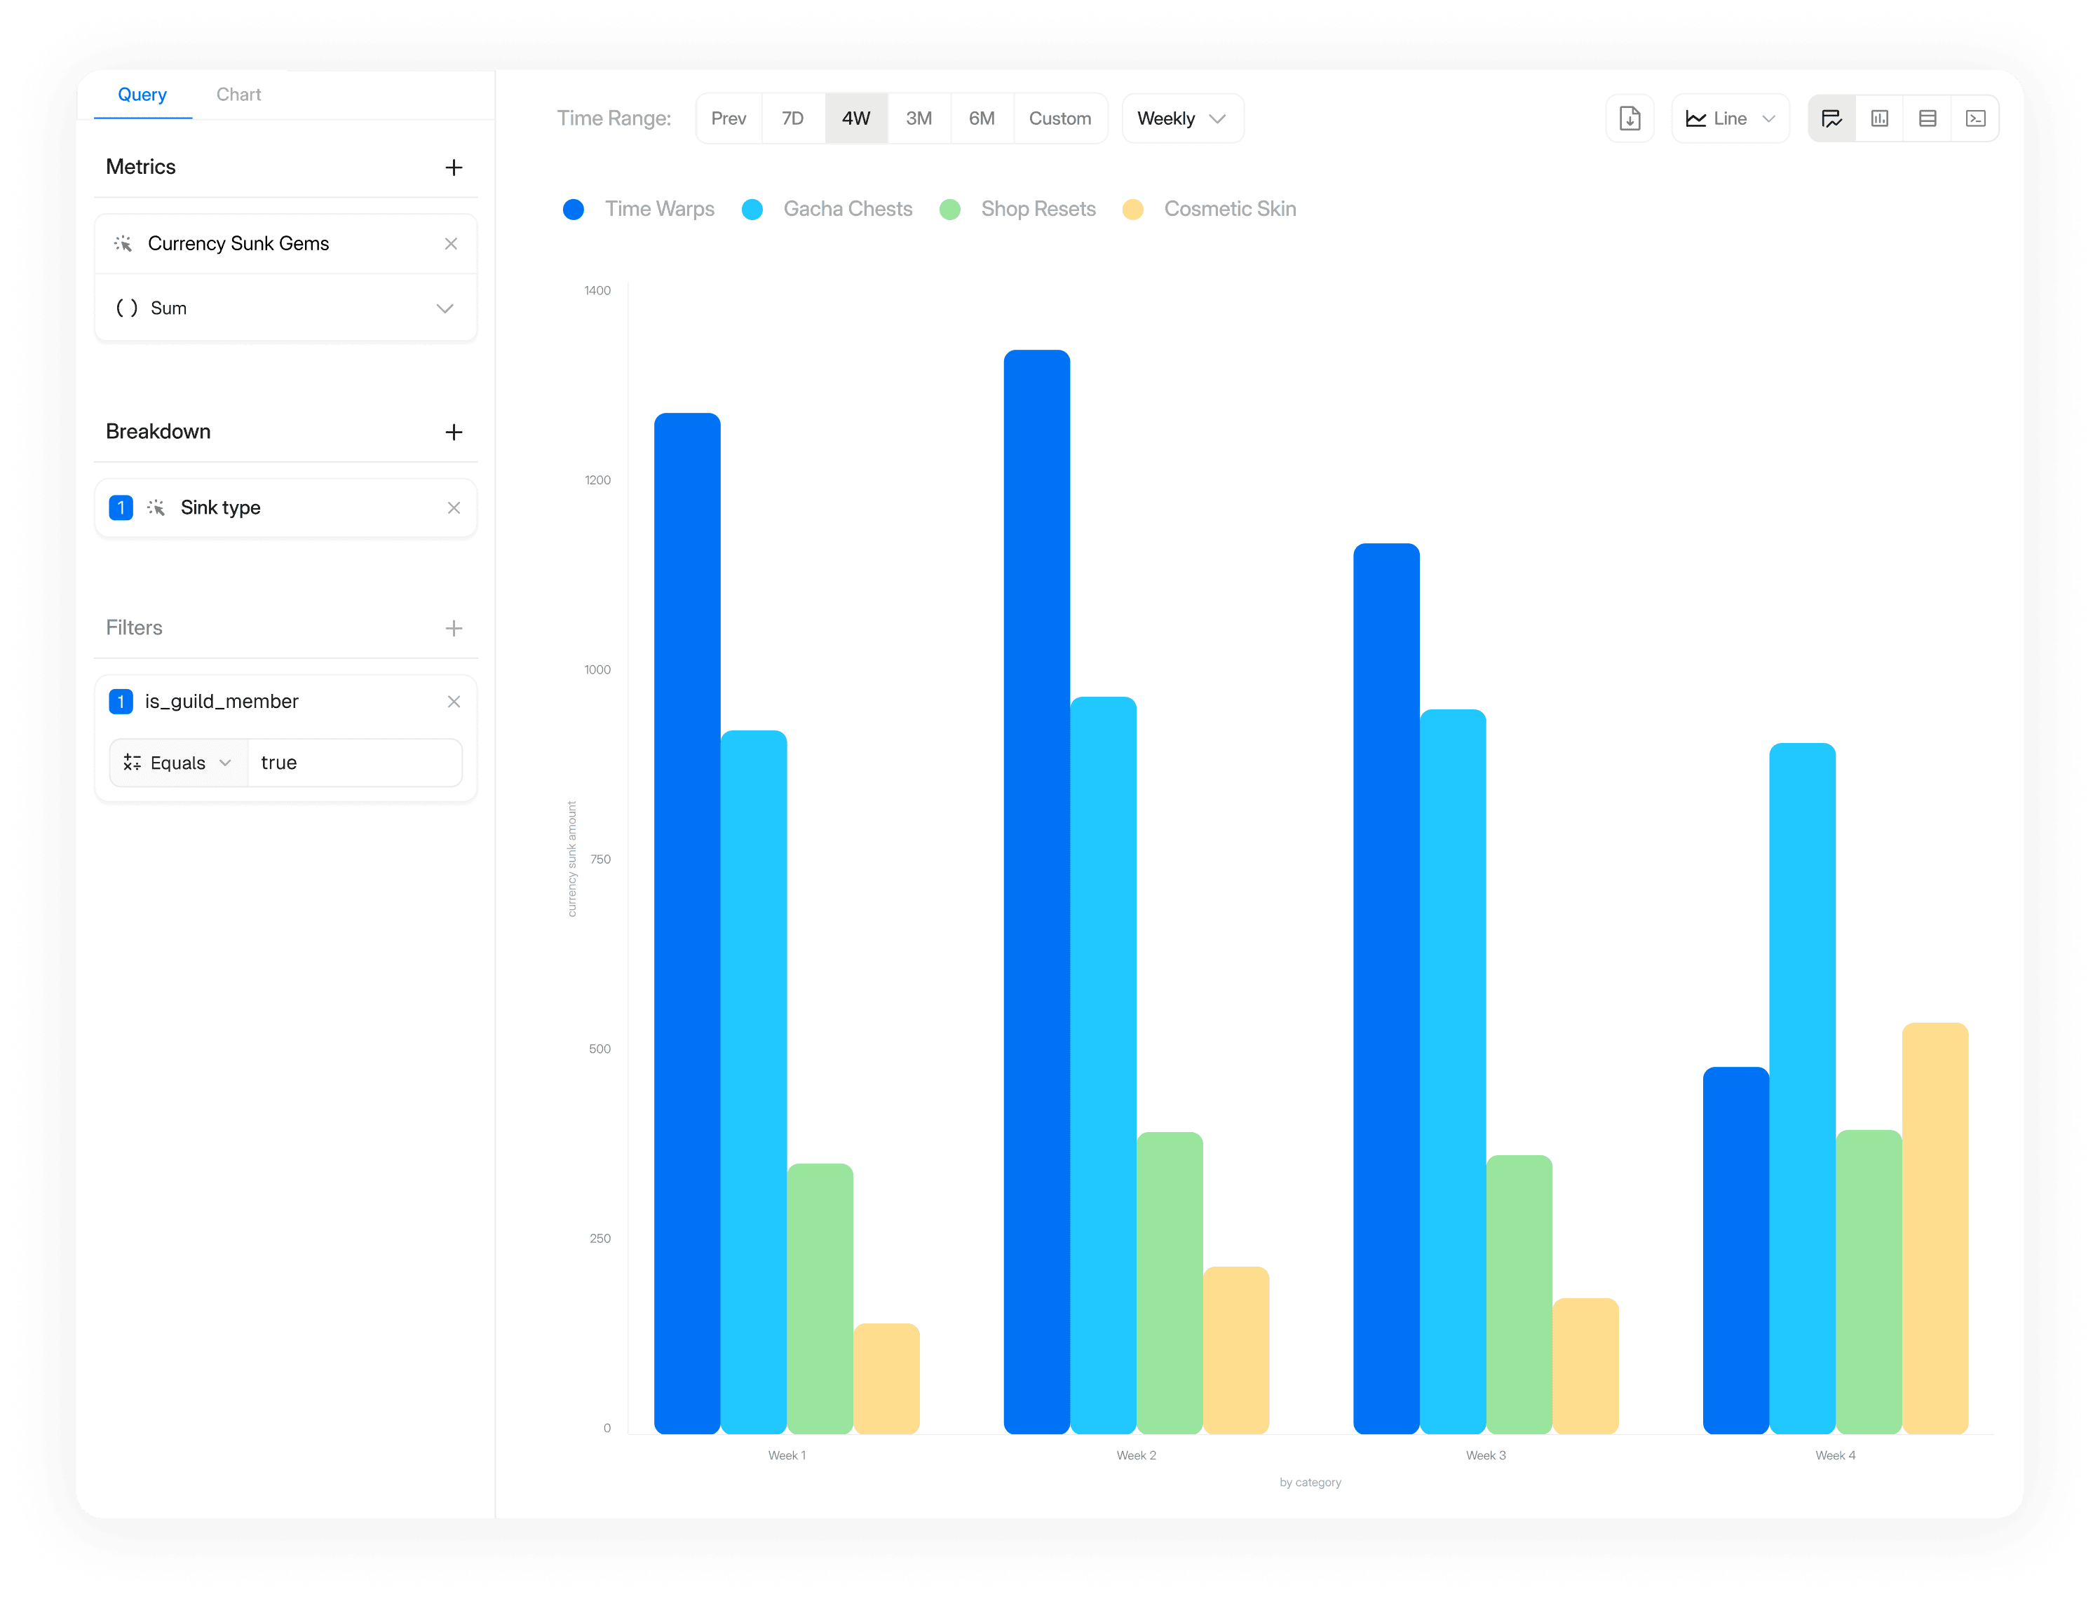Select the annotated chart view icon

[1831, 118]
